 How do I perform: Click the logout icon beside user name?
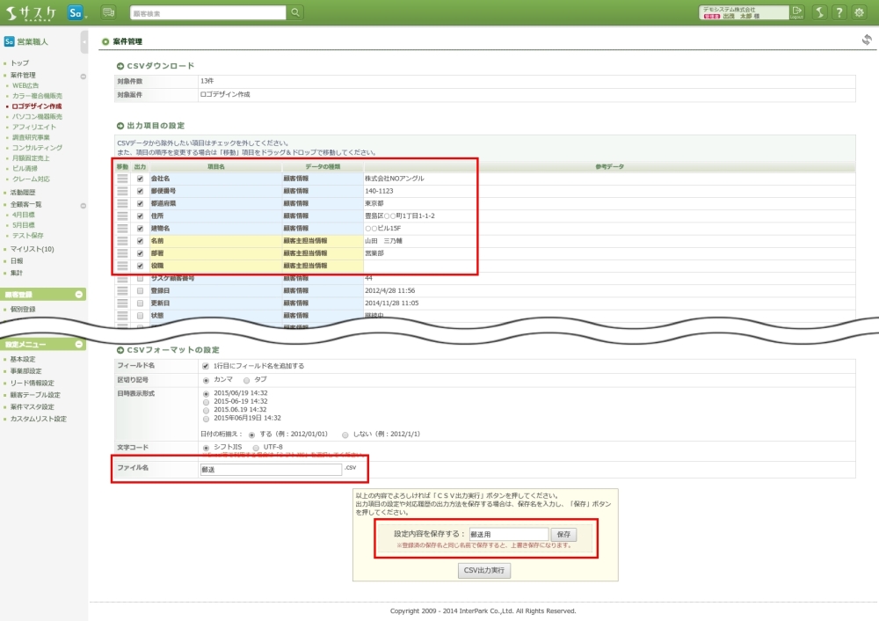point(796,12)
